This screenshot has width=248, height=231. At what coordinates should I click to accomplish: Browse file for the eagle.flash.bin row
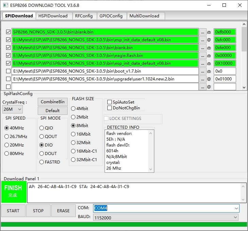pyautogui.click(x=202, y=56)
